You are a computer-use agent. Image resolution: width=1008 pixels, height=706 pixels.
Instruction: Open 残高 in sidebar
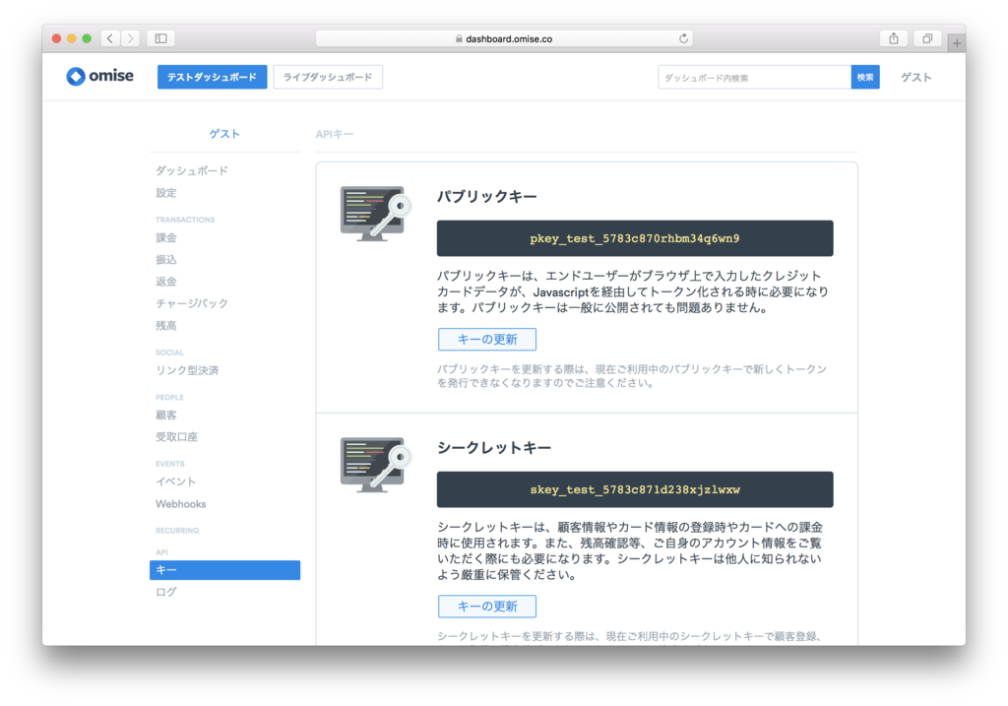(165, 325)
